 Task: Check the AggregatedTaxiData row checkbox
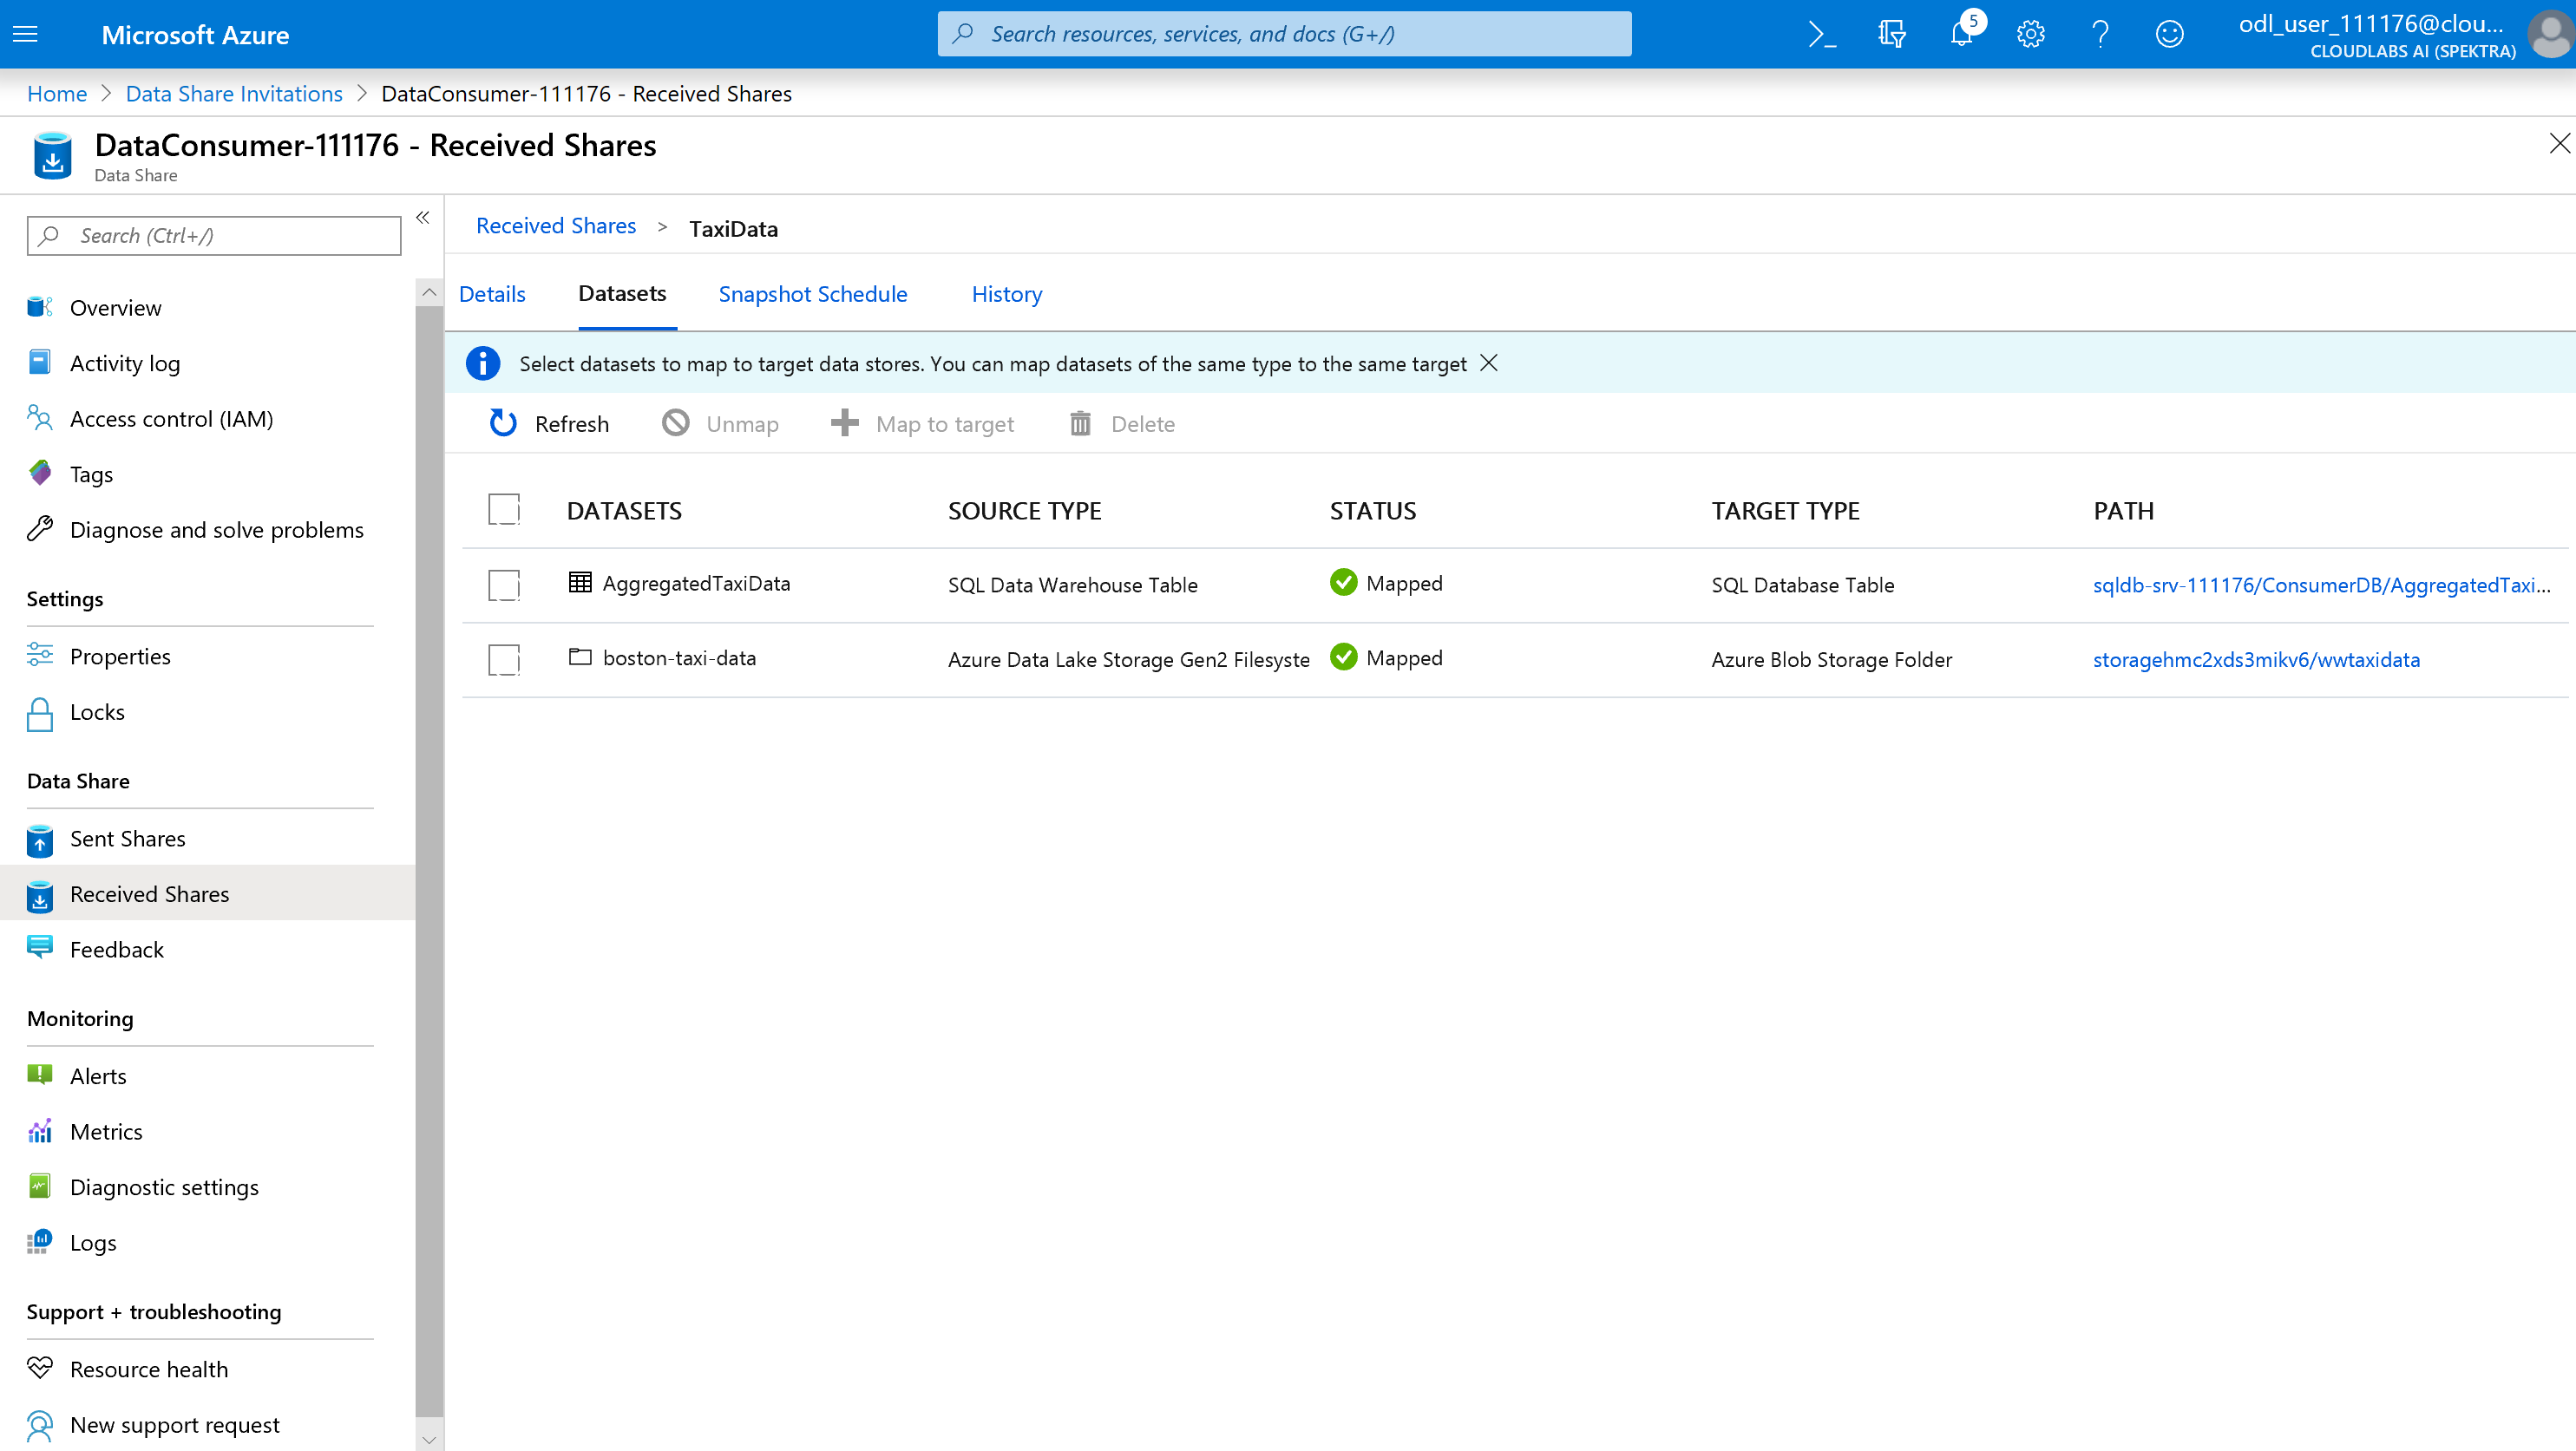[504, 585]
